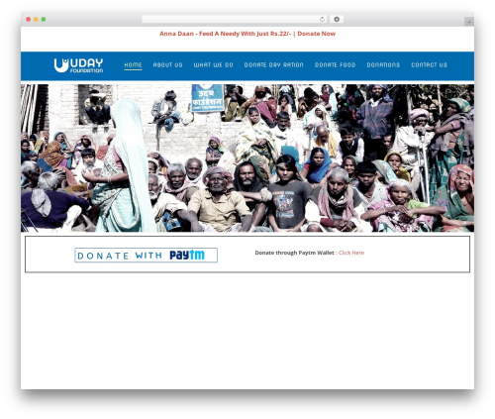Click the Uday Foundation logo
This screenshot has width=495, height=419.
point(78,65)
